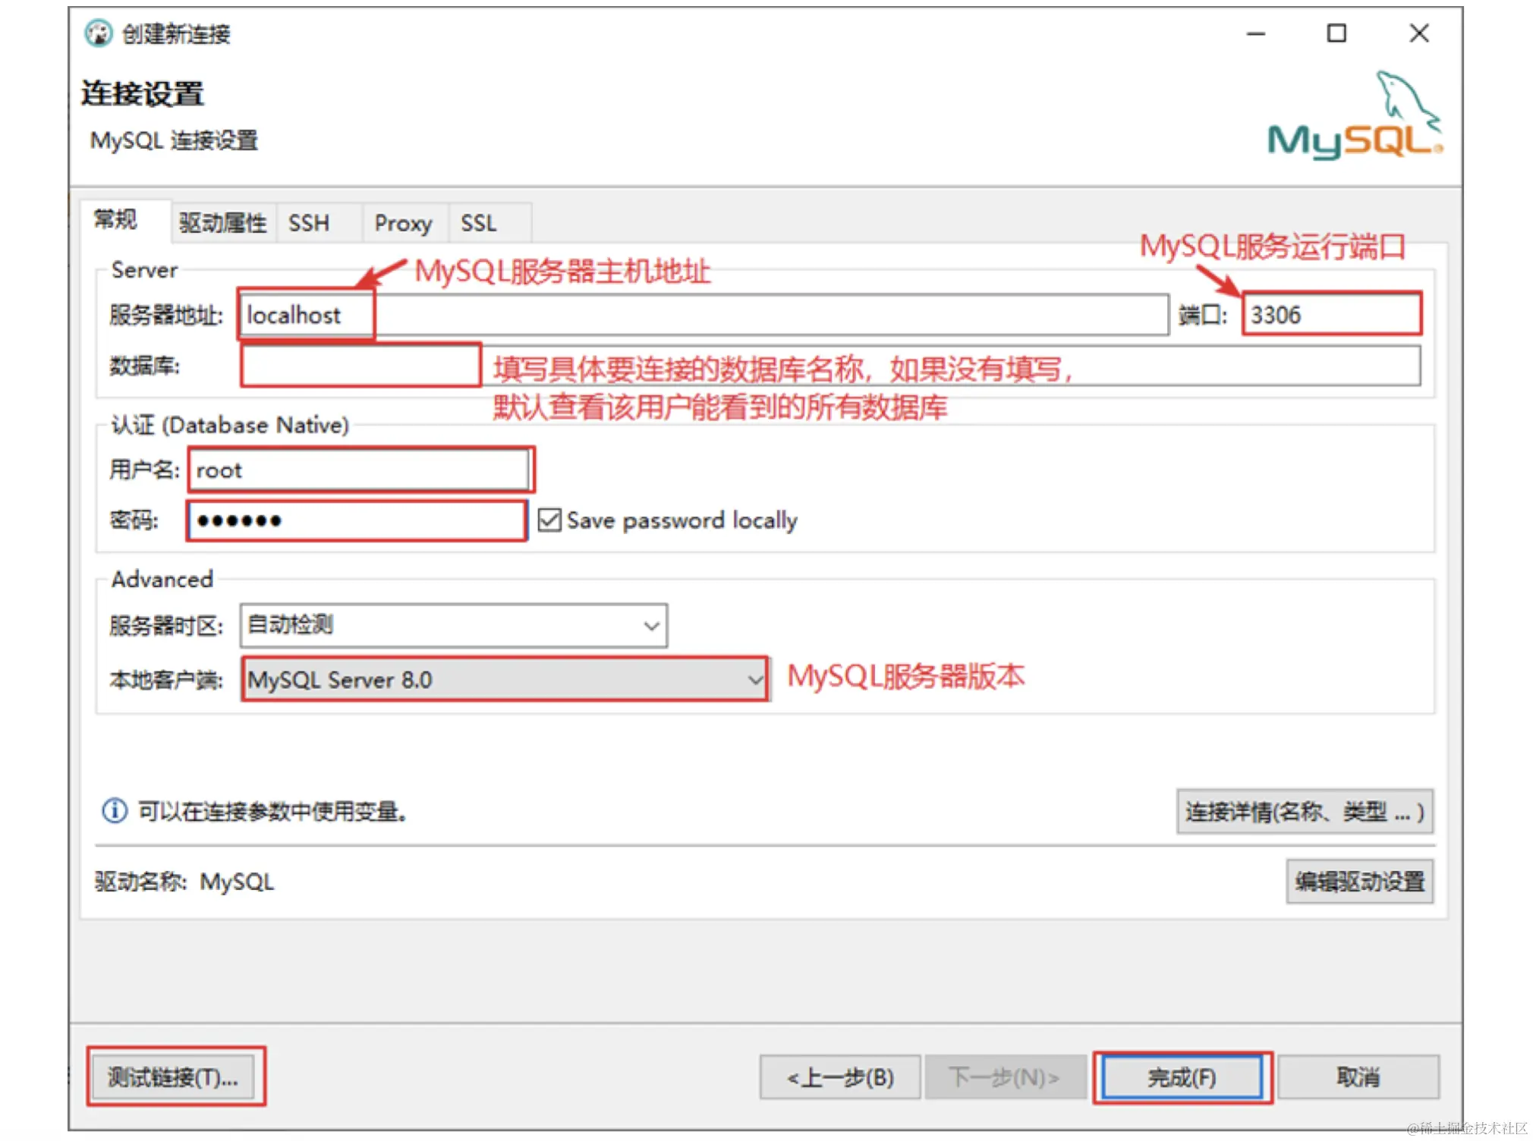Click the <上一步(B) button
Viewport: 1533px width, 1141px height.
(x=840, y=1077)
